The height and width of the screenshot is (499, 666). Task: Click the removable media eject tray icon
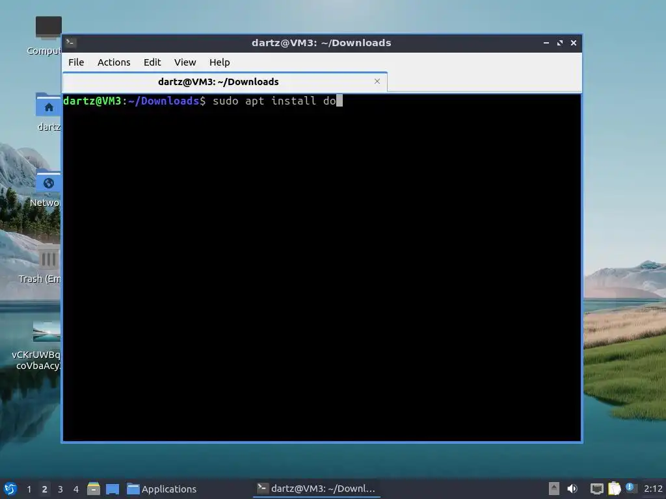tap(553, 489)
